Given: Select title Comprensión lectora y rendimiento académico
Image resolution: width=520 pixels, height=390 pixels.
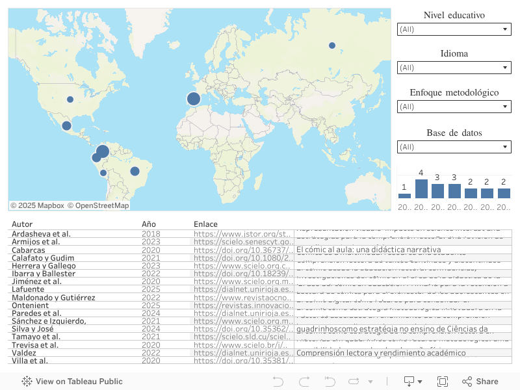Looking at the screenshot, I should (381, 353).
